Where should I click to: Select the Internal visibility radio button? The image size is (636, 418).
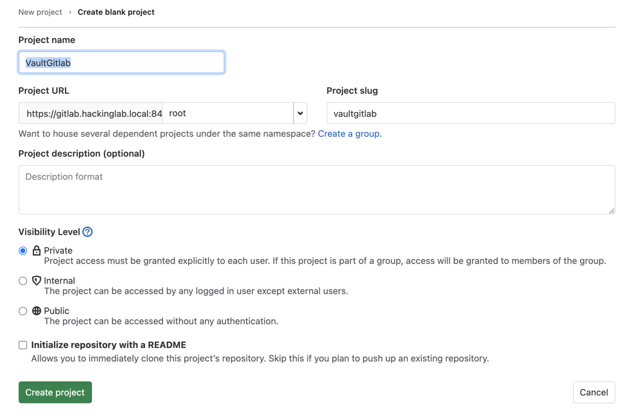tap(23, 281)
